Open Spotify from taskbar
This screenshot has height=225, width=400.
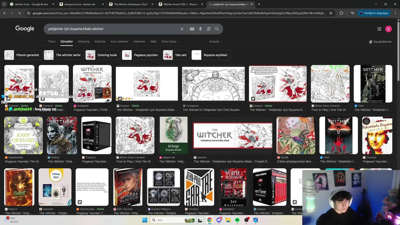click(237, 220)
